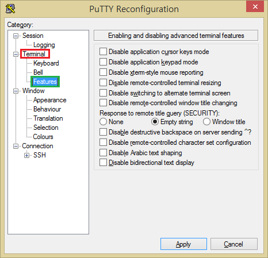Choose Window title radio option
Screen dimensions: 268x258
point(206,122)
